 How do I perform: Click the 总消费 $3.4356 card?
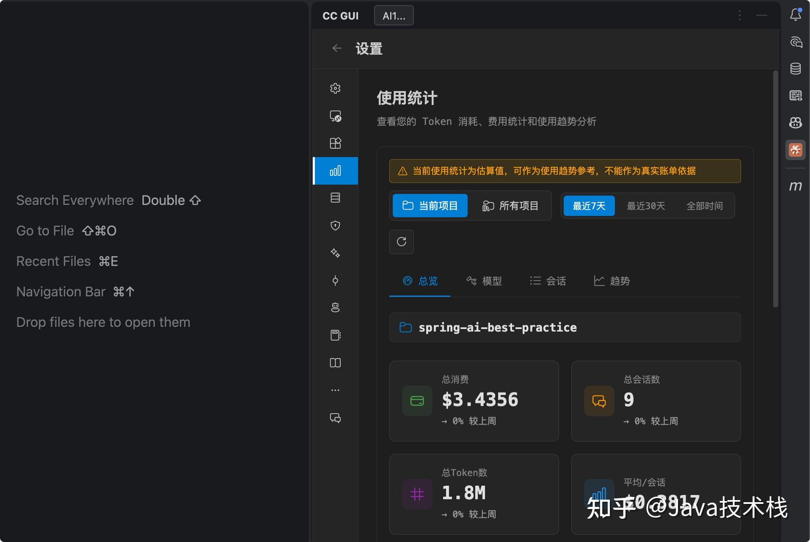pyautogui.click(x=474, y=401)
